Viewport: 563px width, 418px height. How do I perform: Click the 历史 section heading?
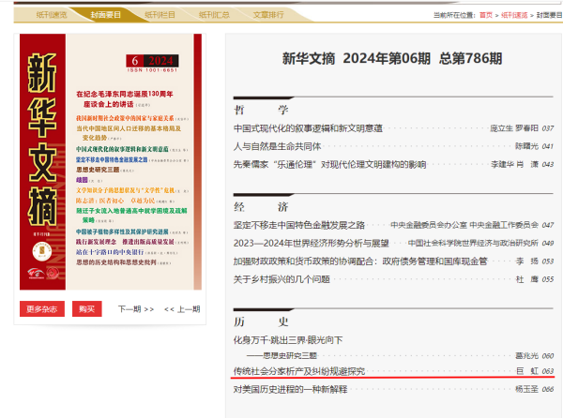point(261,321)
